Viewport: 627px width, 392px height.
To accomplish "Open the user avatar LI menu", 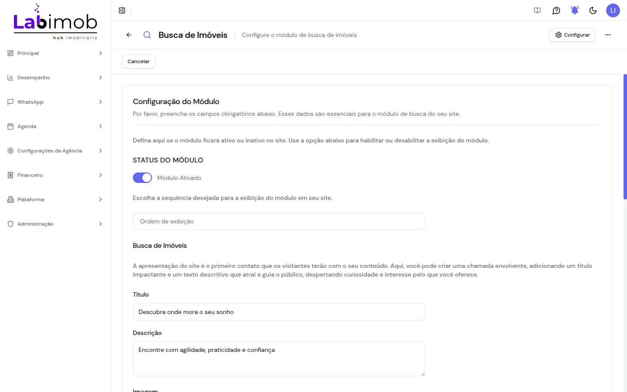I will tap(613, 10).
